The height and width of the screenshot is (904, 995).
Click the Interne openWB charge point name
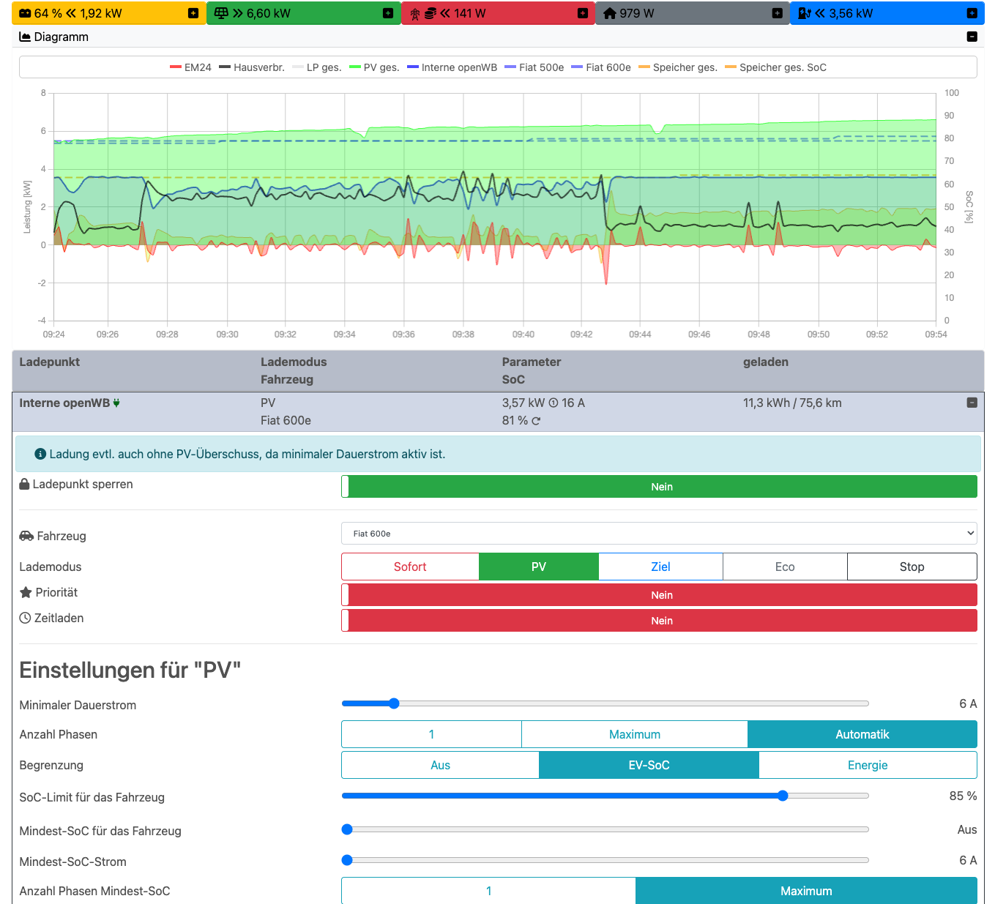[64, 403]
